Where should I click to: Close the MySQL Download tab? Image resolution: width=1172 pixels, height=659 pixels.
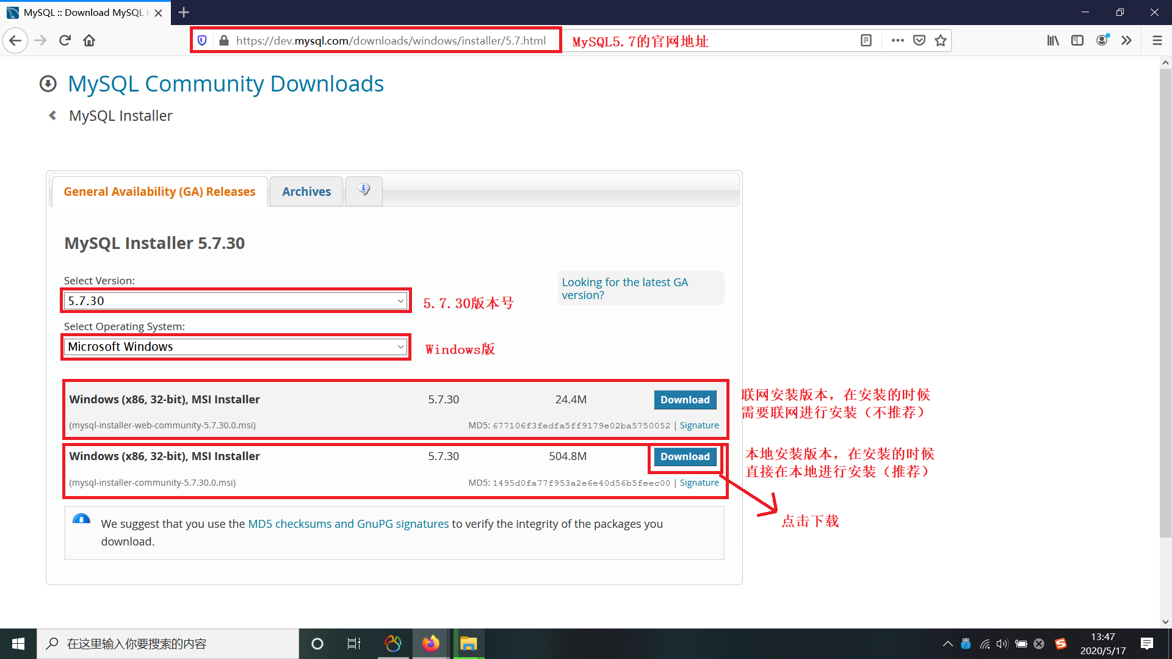coord(159,13)
